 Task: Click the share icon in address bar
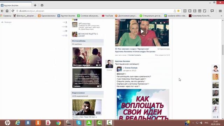tap(175, 11)
